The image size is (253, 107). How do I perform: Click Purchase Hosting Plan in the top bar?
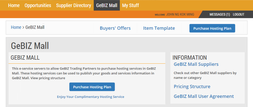pyautogui.click(x=212, y=28)
